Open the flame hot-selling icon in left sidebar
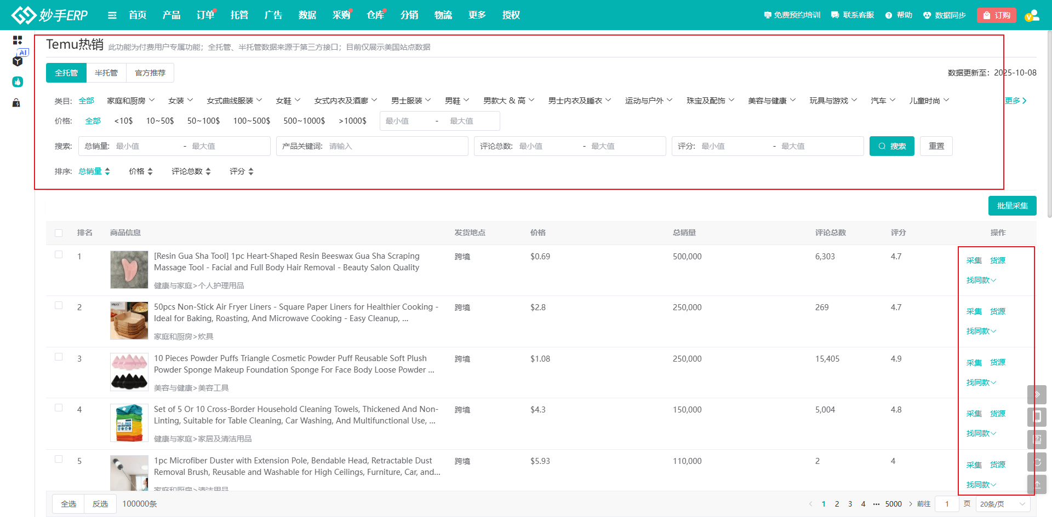Screen dimensions: 1052x517 pyautogui.click(x=18, y=82)
